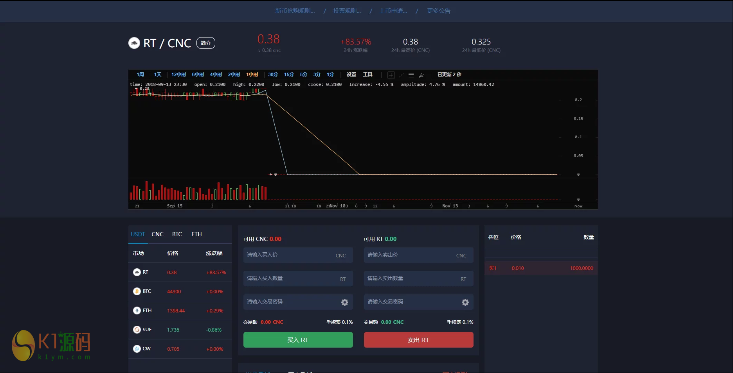Select the fan lines drawing tool
The image size is (733, 373).
[x=421, y=75]
